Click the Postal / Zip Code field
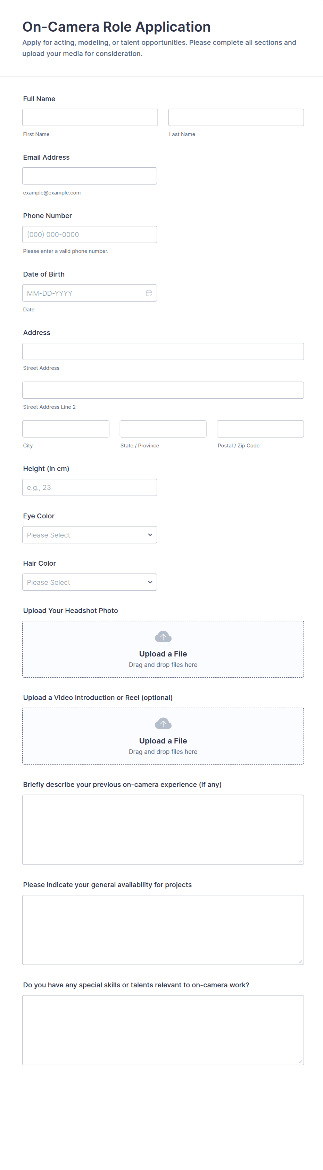323x1170 pixels. [260, 429]
